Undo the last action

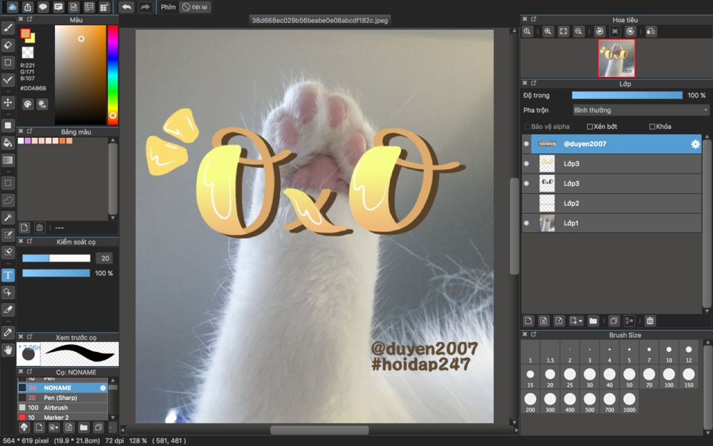(x=127, y=7)
